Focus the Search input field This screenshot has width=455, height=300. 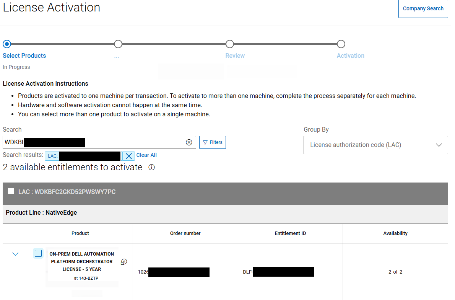tap(99, 142)
